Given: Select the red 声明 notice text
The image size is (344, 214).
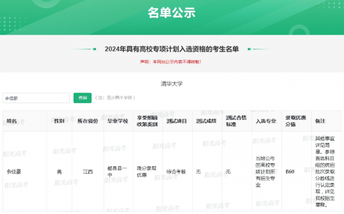Looking at the screenshot, I should pos(171,62).
